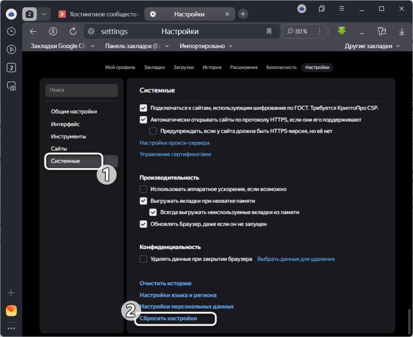Click the Alice icon in title bar
Screen dimensions: 413x337
[302, 9]
